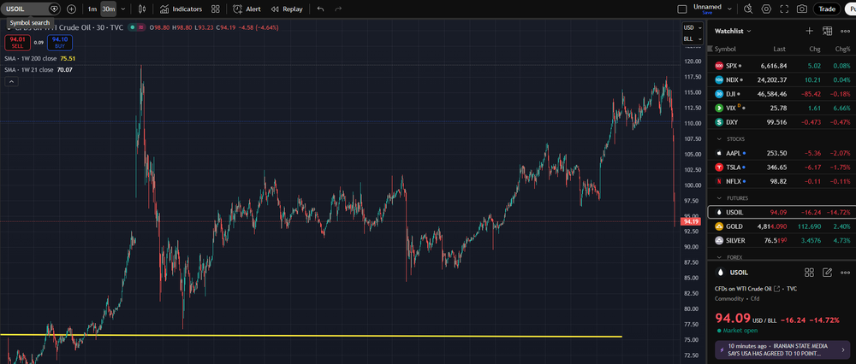
Task: Open the Watchlist more options menu
Action: 845,31
